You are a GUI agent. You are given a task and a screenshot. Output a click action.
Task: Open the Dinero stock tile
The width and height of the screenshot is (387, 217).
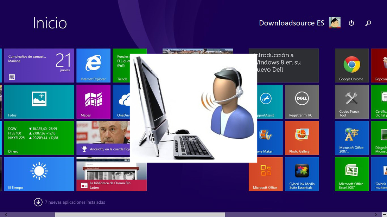[x=39, y=138]
